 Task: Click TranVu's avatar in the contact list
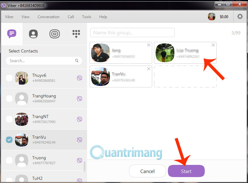tap(22, 140)
